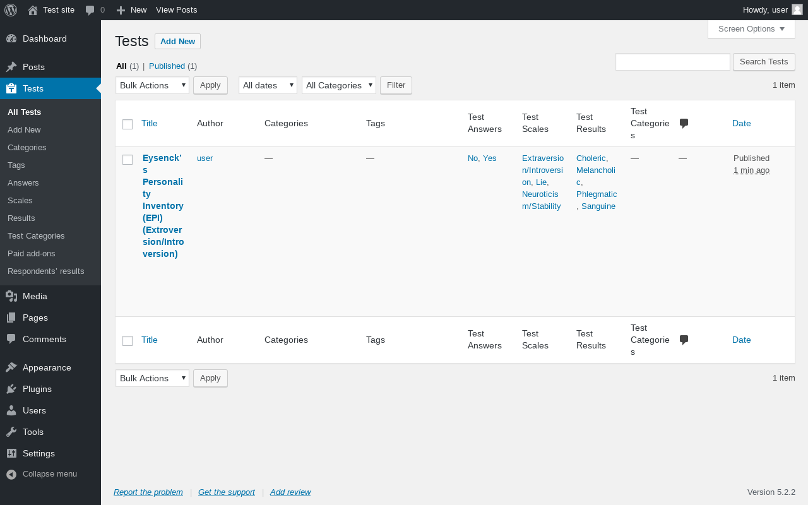808x505 pixels.
Task: Click the No answer link
Action: [473, 158]
